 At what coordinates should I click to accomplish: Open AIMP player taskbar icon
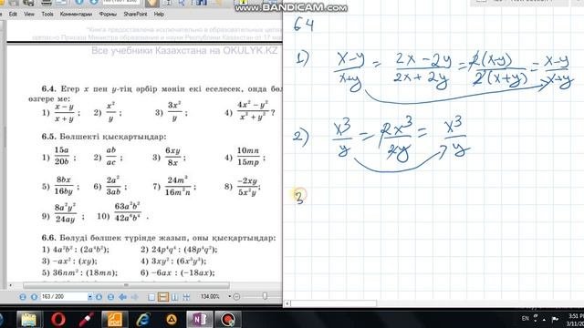[x=172, y=320]
